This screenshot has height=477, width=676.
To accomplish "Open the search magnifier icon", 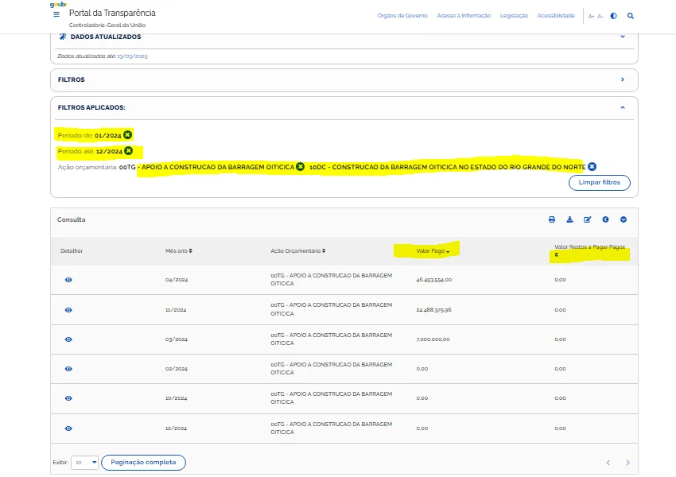I will (x=631, y=16).
